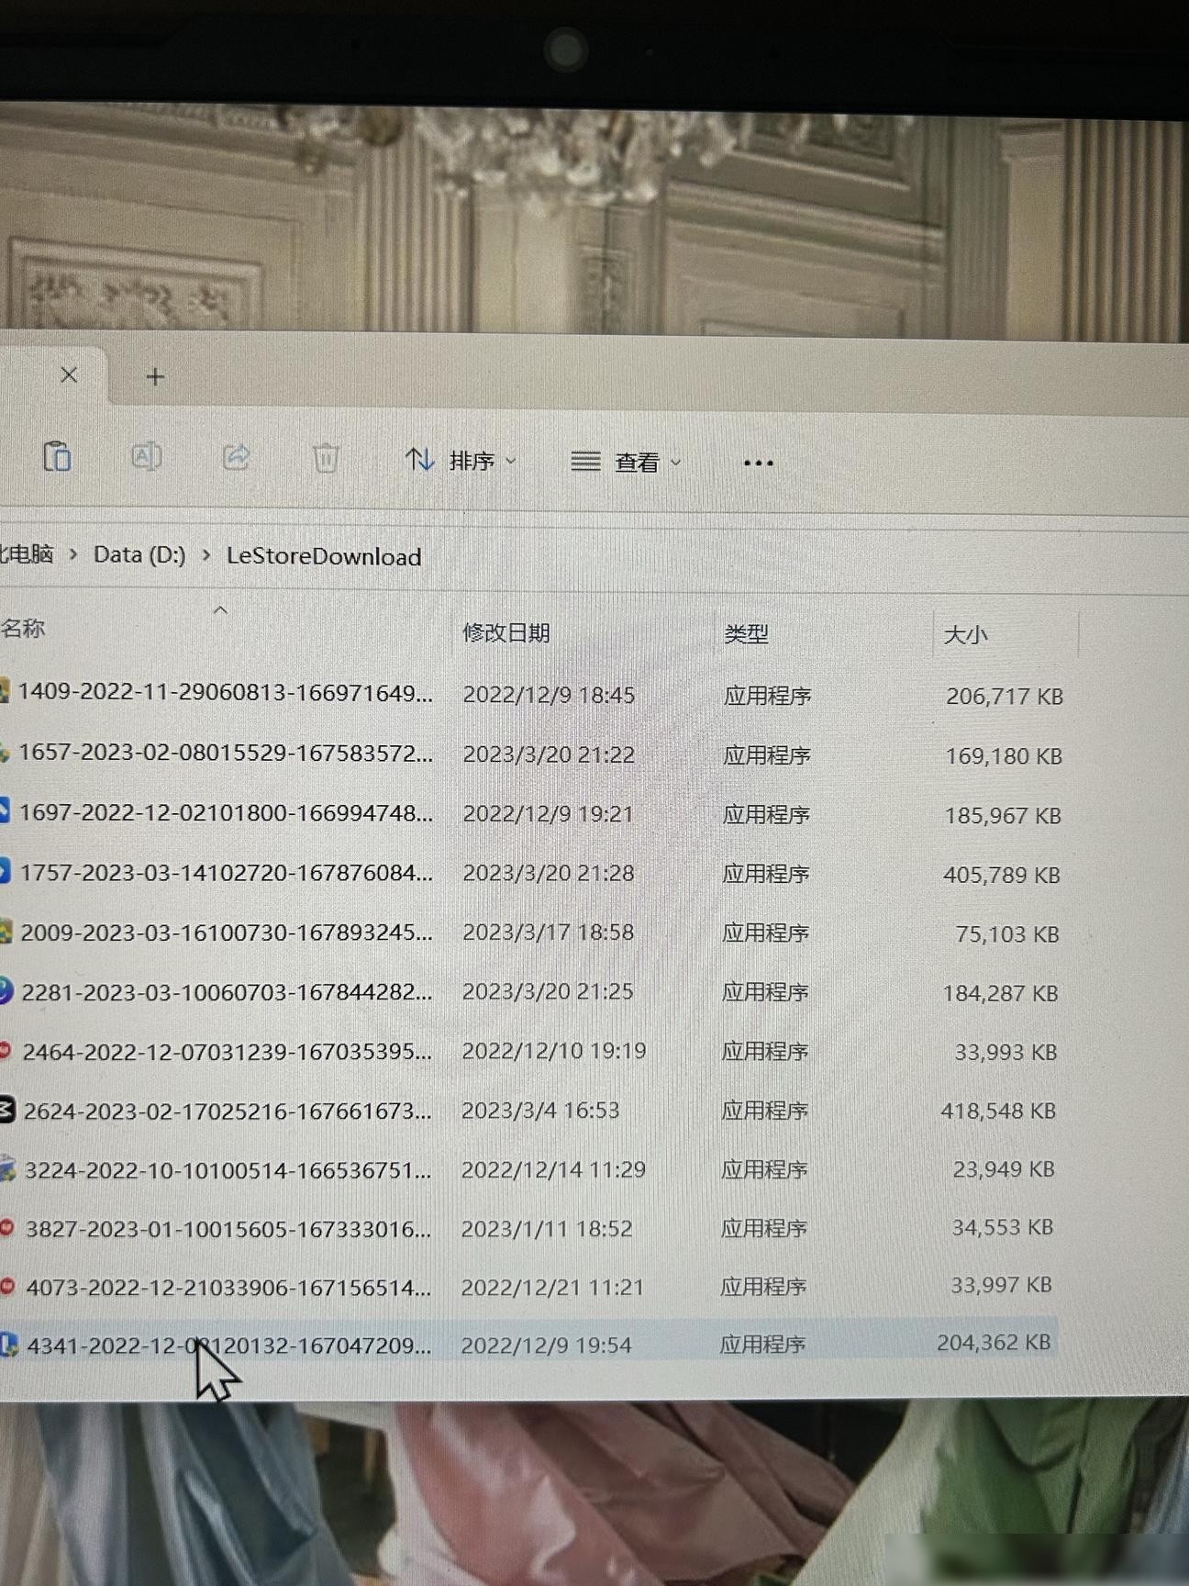This screenshot has height=1586, width=1189.
Task: Select file 4073-2022-12-21033906
Action: 228,1288
